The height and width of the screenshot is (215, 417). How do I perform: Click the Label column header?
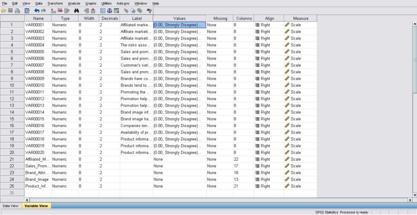click(137, 18)
